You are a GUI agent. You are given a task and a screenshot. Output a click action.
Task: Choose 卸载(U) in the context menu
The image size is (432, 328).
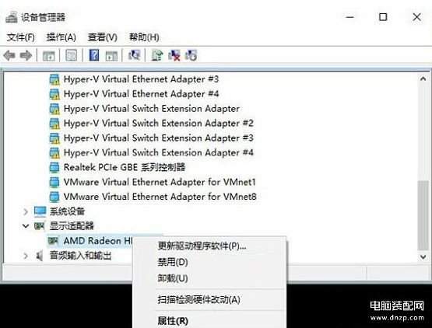pos(209,278)
